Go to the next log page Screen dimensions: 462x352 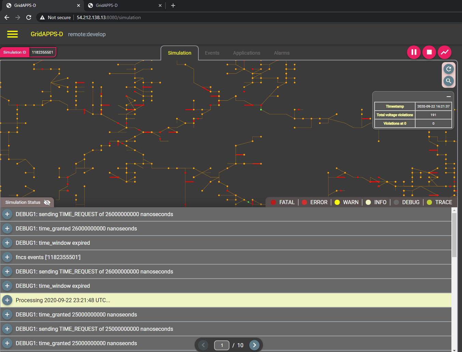point(254,345)
